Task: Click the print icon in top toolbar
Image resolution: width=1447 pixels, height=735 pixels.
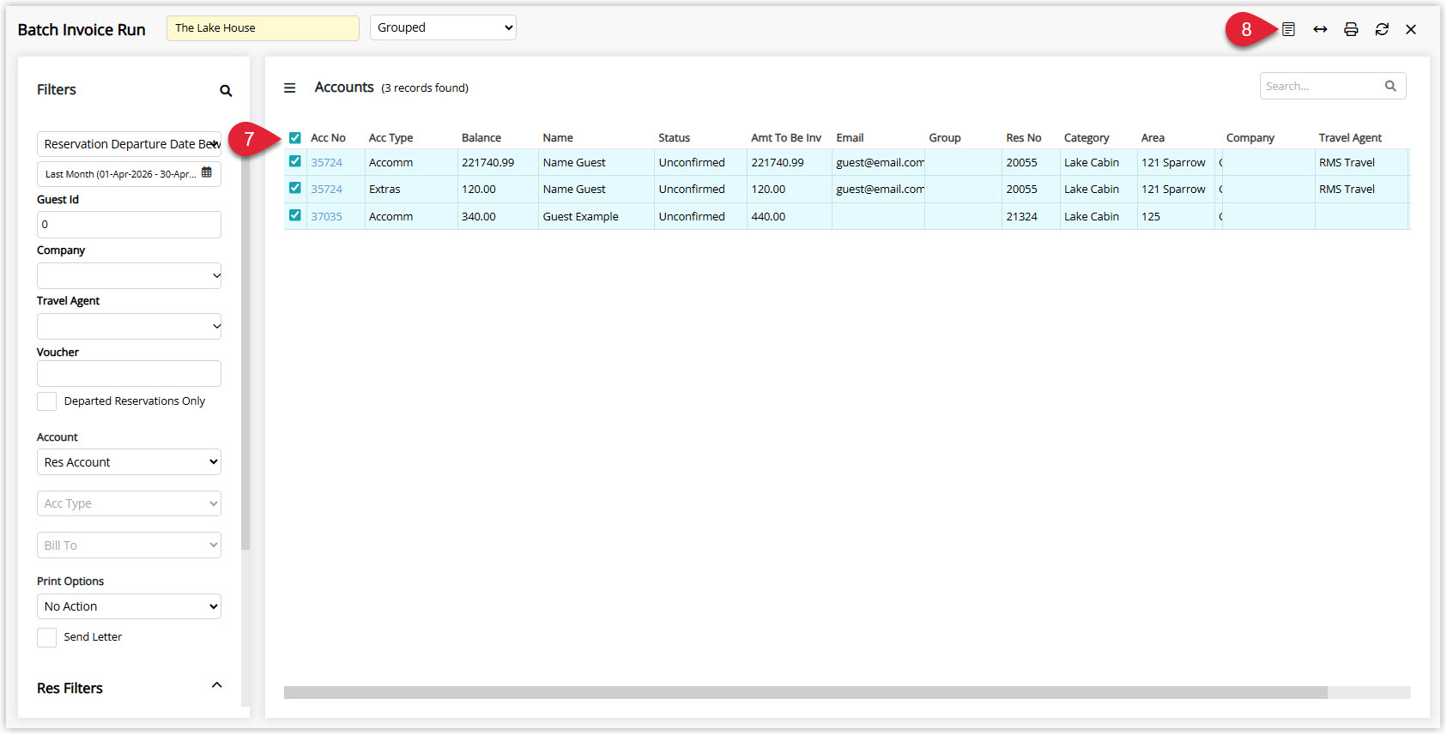Action: point(1351,29)
